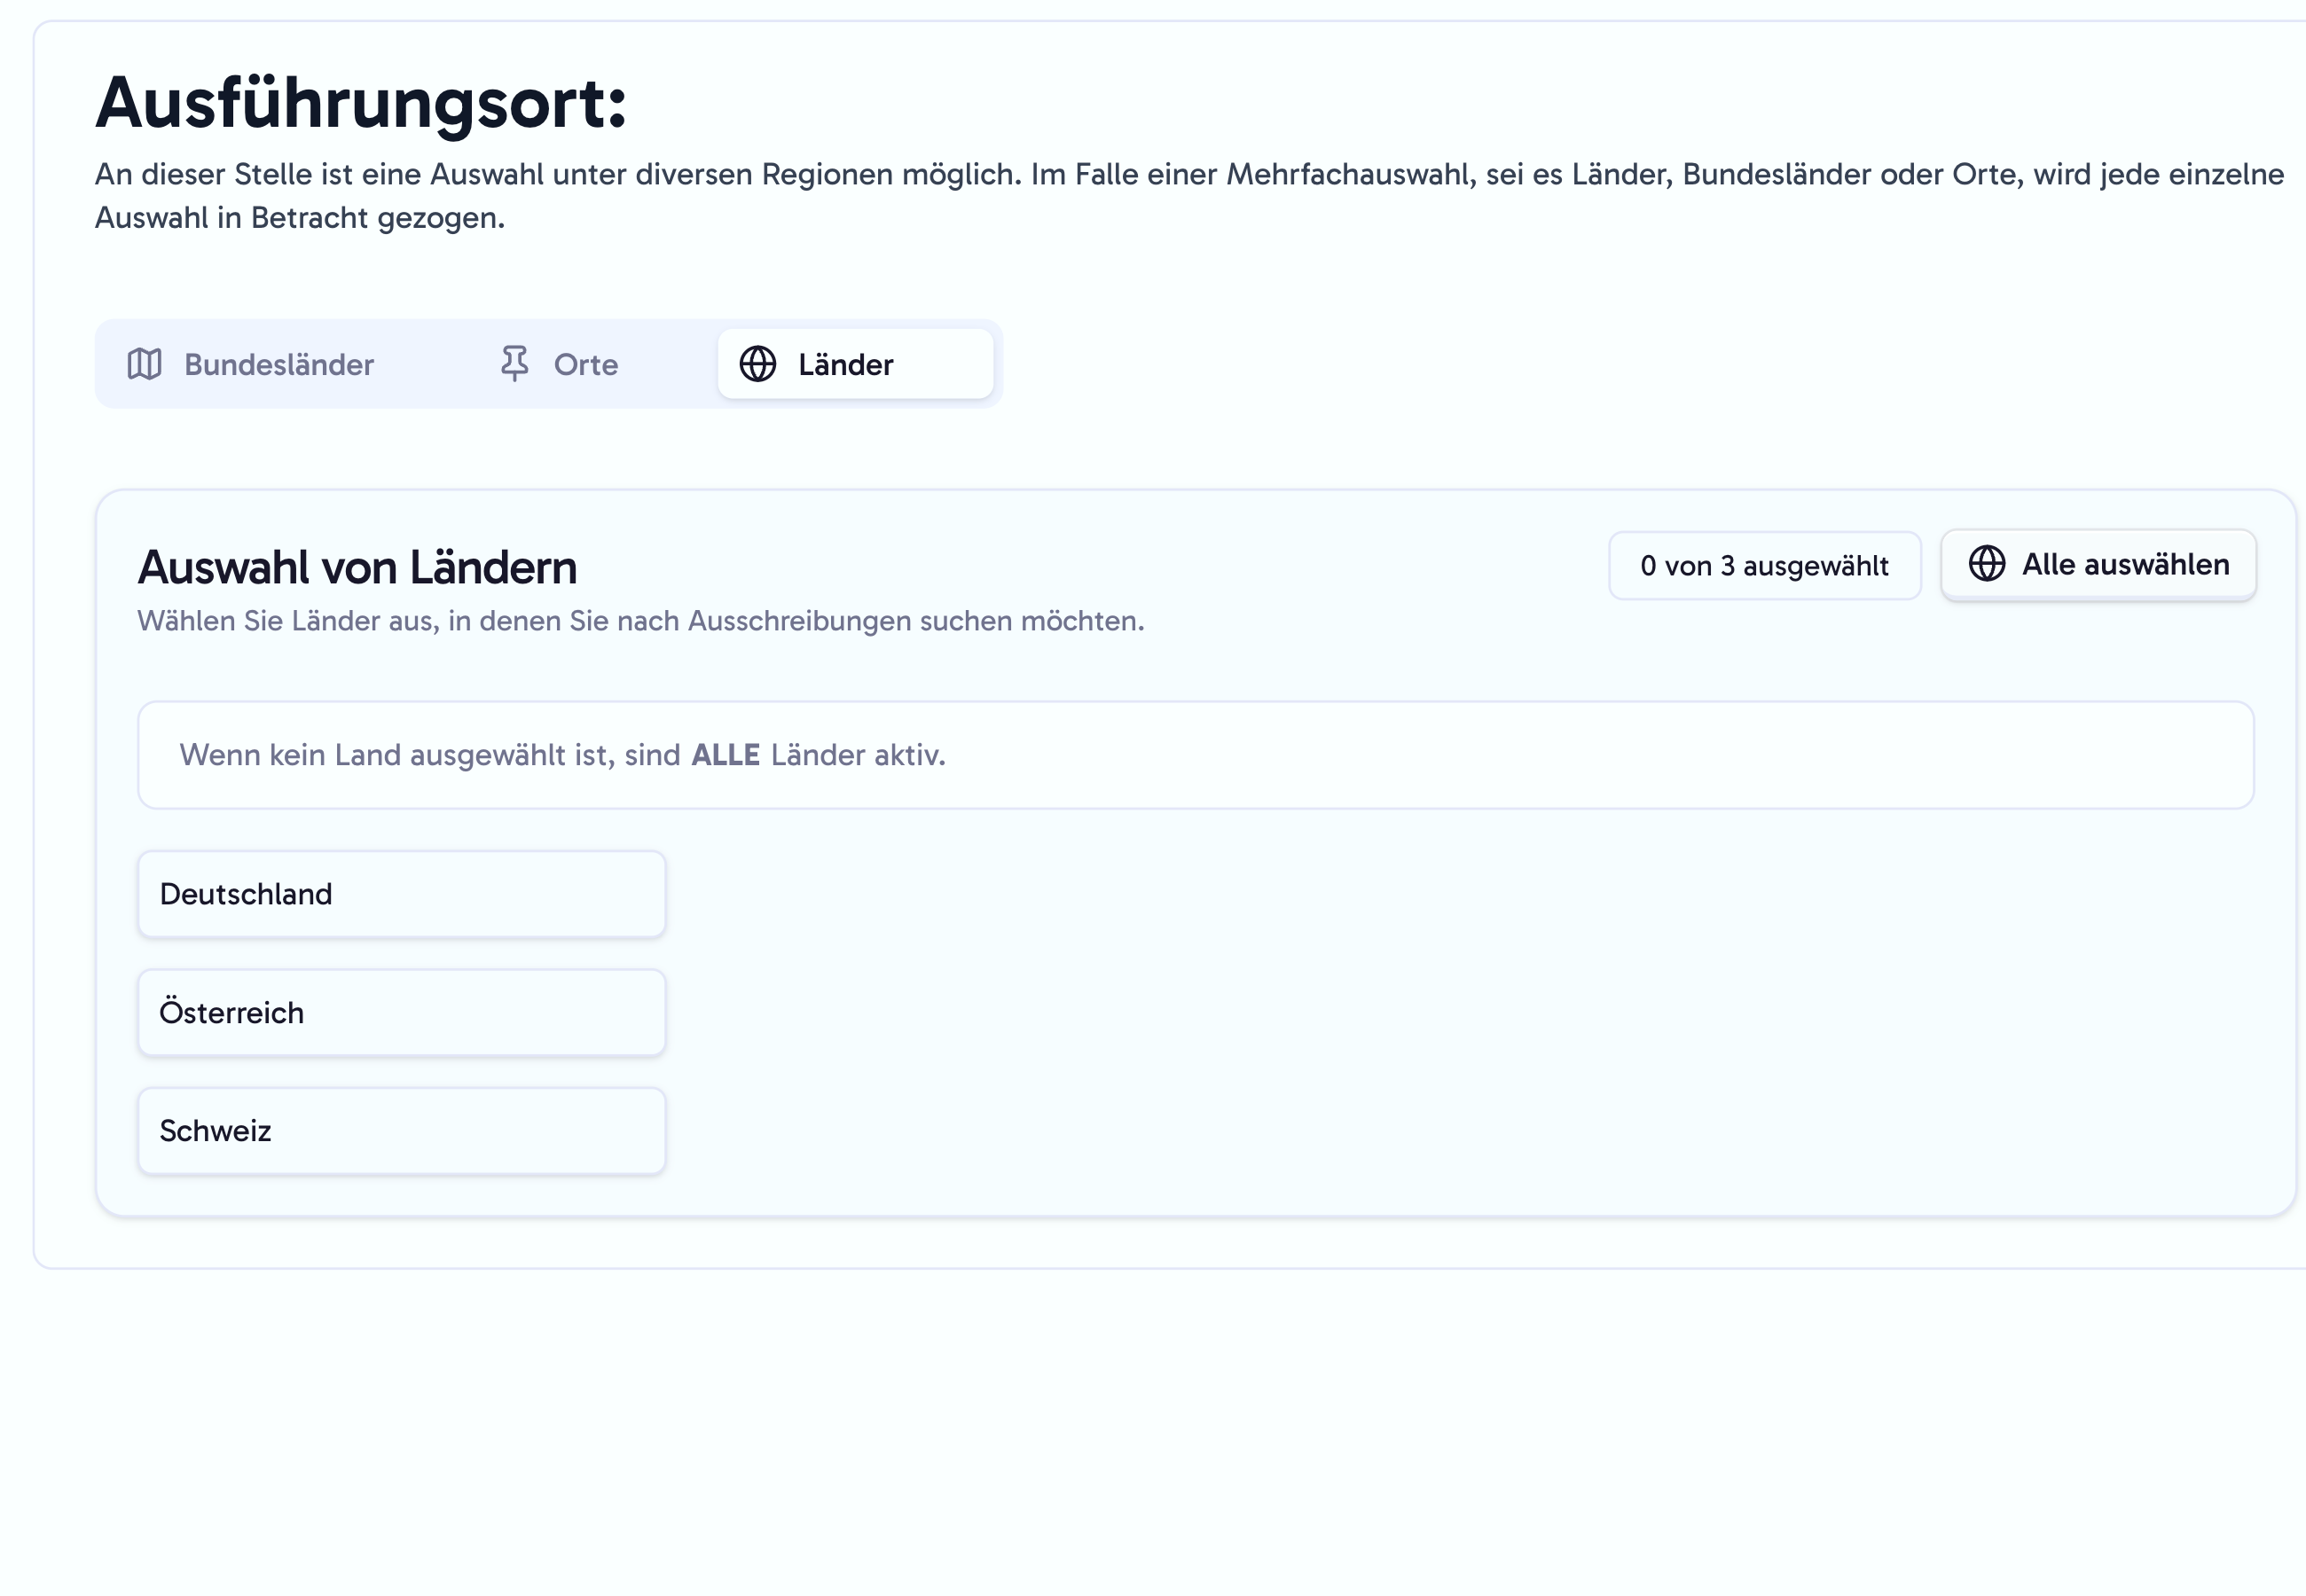Click the description text under Auswahl von Ländern

[x=640, y=620]
